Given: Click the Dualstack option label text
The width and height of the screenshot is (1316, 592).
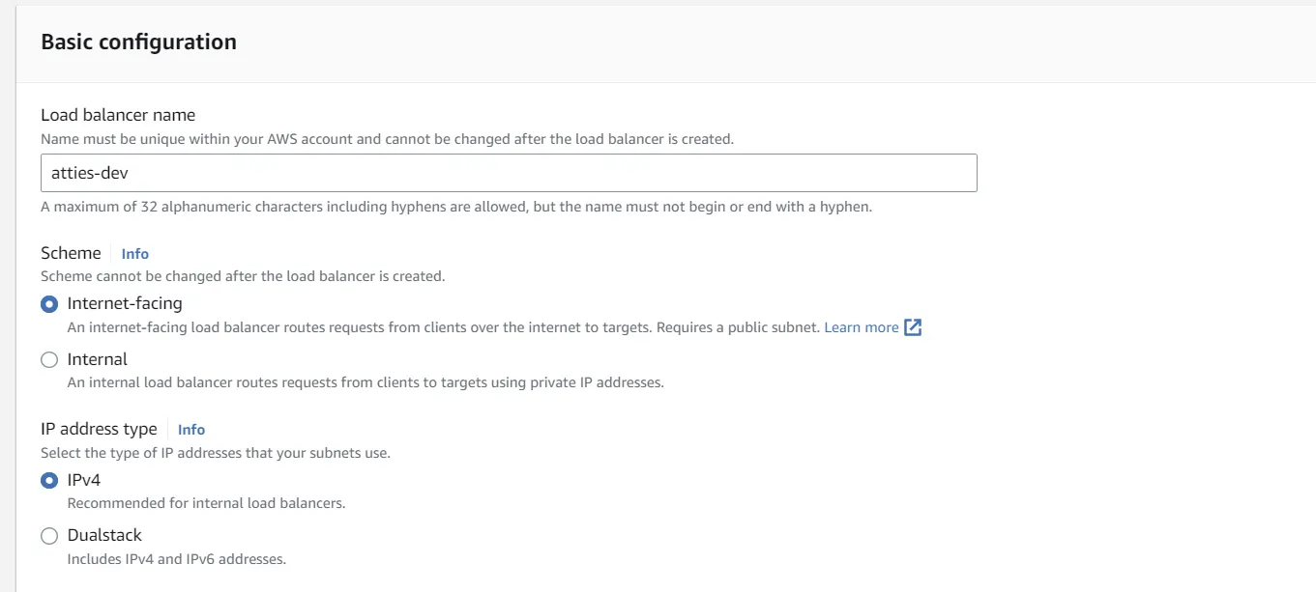Looking at the screenshot, I should click(x=104, y=535).
